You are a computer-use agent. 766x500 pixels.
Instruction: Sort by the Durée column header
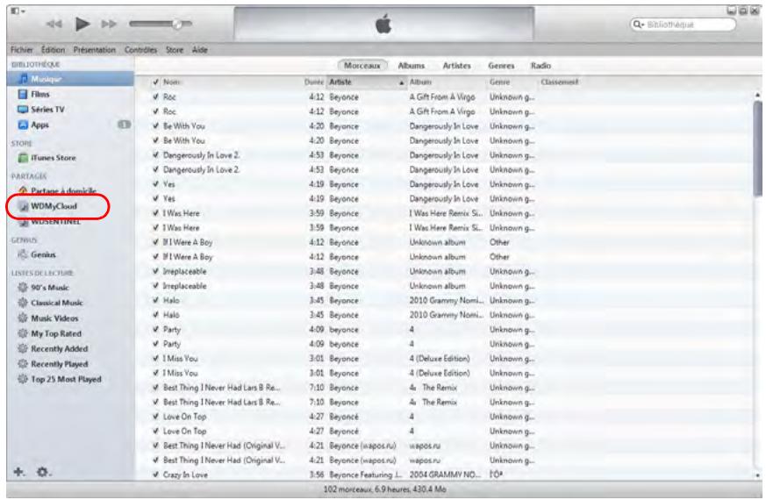[x=313, y=82]
